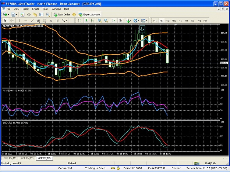Open the Market Watch window icon

22,14
